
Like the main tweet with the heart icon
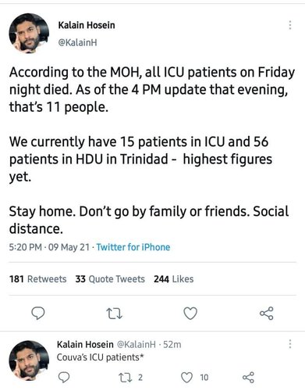coord(190,314)
